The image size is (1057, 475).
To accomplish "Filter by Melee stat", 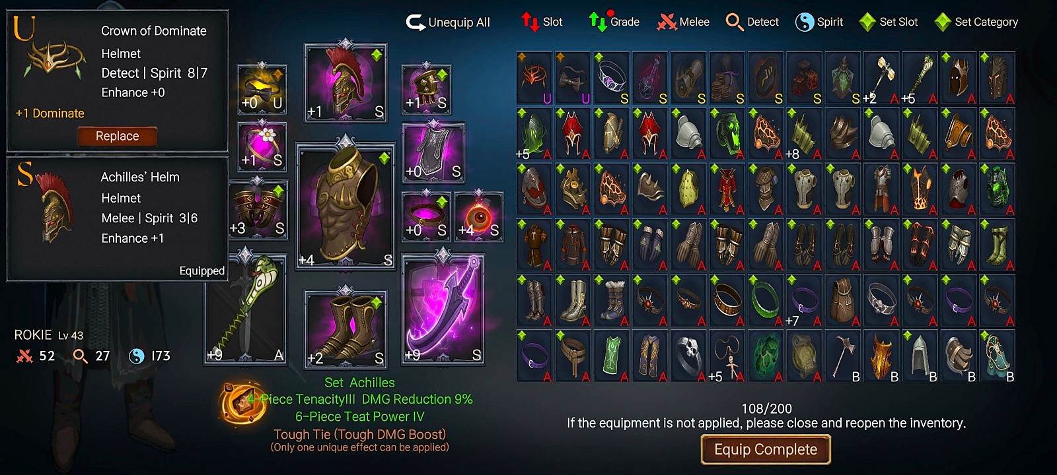I will tap(682, 22).
